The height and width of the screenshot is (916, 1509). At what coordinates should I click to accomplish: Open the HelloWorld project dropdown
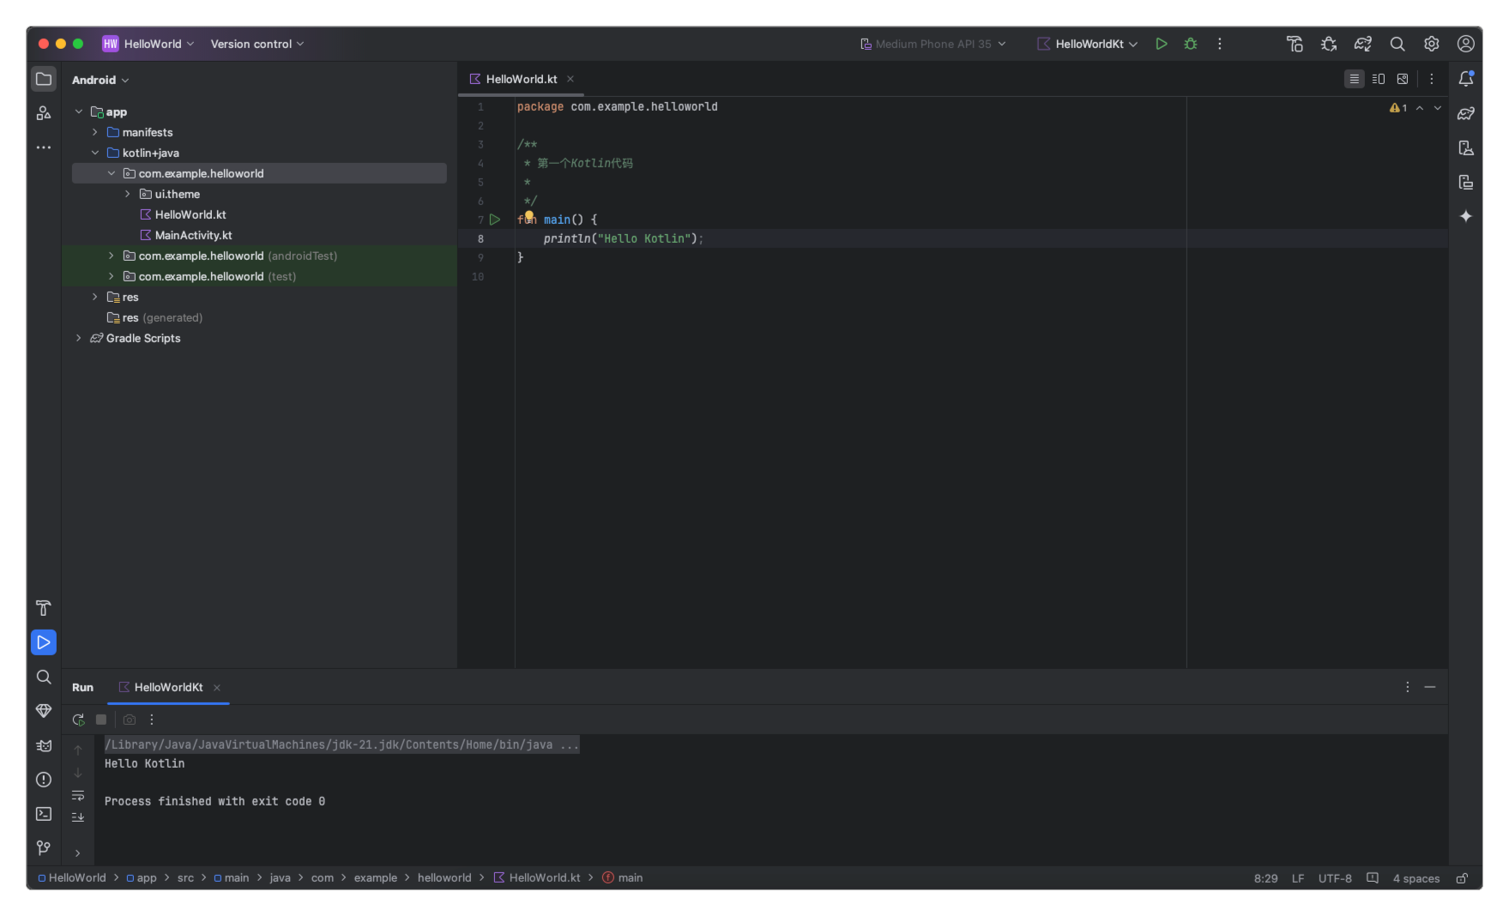[x=148, y=44]
